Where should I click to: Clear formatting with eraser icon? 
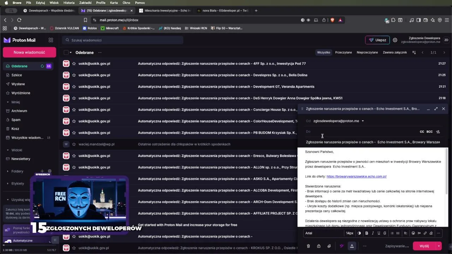click(x=431, y=233)
